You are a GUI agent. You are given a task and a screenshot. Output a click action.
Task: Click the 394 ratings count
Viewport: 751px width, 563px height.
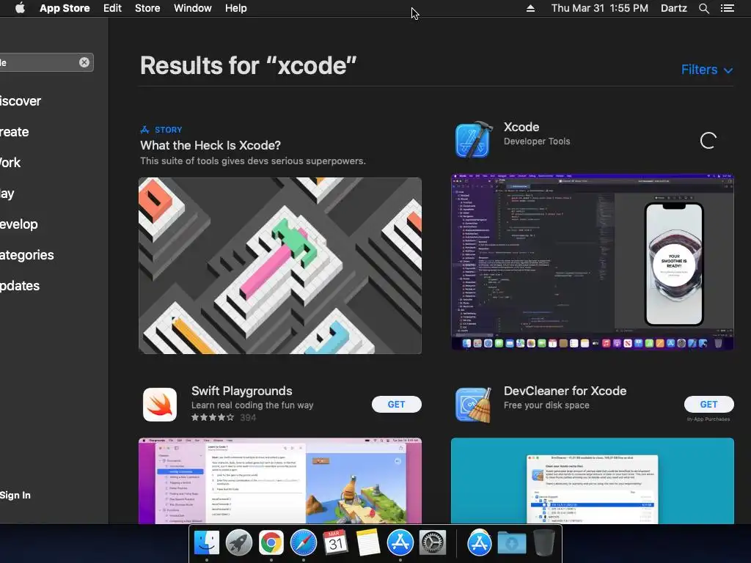[248, 417]
